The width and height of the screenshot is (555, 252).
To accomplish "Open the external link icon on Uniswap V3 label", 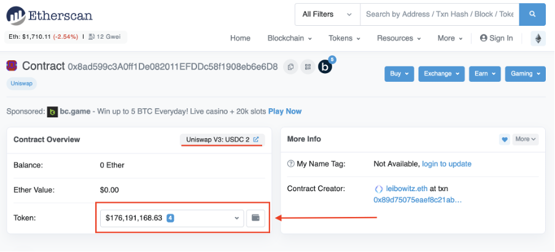I will (x=256, y=140).
